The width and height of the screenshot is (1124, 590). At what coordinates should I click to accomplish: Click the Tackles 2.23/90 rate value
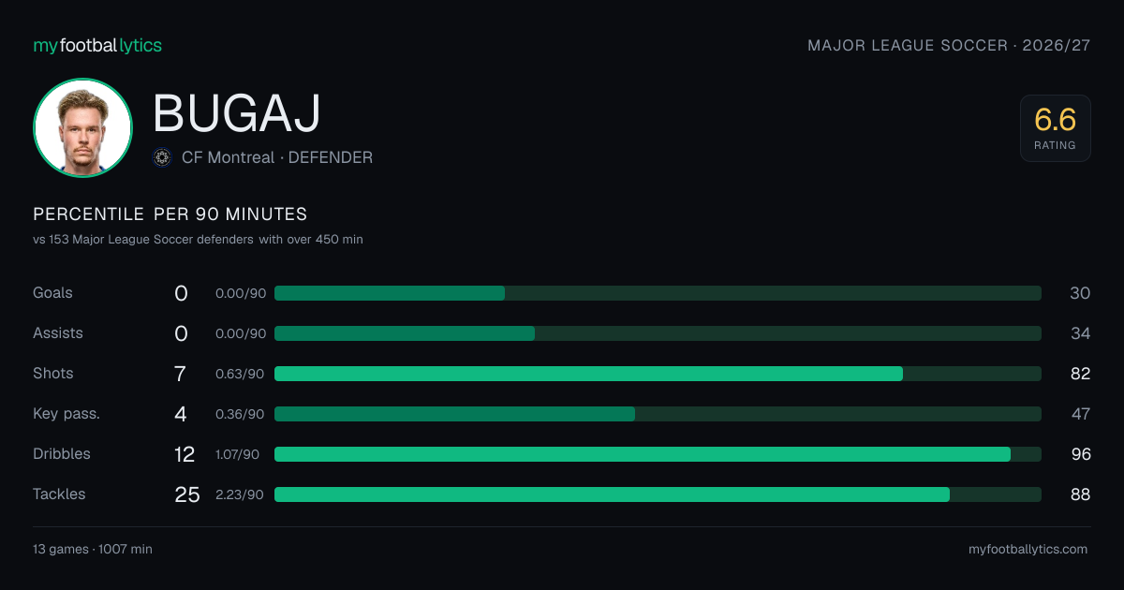(240, 494)
